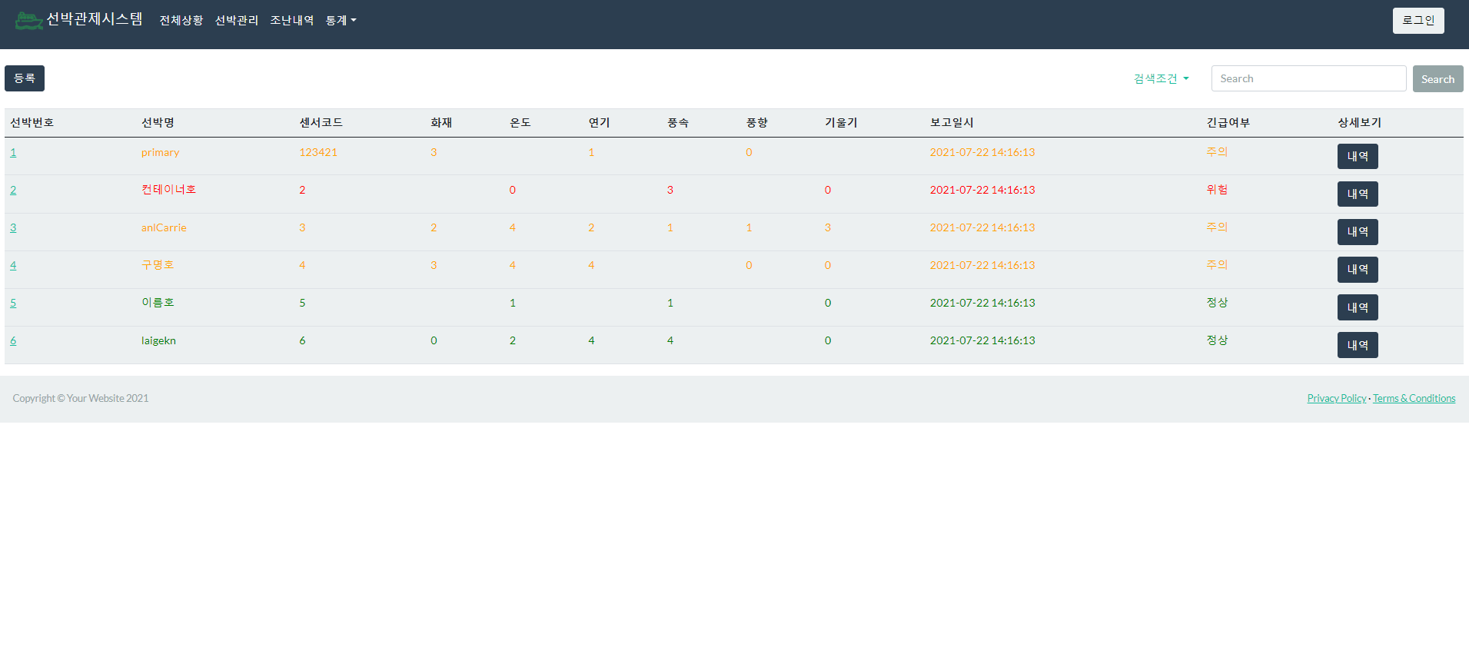This screenshot has height=647, width=1469.
Task: Click the 상세보기 column header
Action: coord(1359,122)
